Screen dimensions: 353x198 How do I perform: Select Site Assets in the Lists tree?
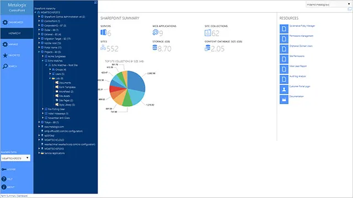click(64, 96)
